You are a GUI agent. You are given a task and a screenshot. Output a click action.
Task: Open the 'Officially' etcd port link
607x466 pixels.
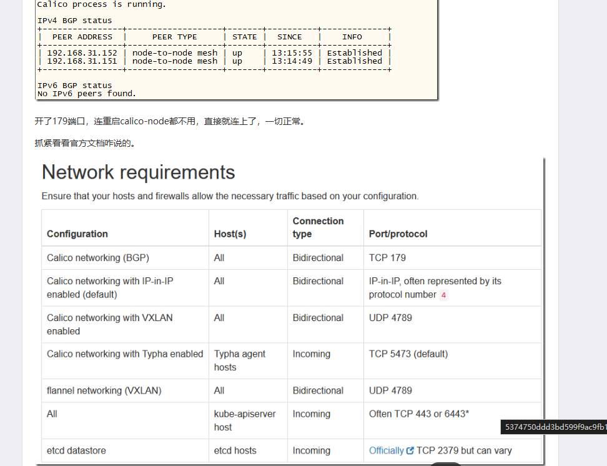click(386, 450)
